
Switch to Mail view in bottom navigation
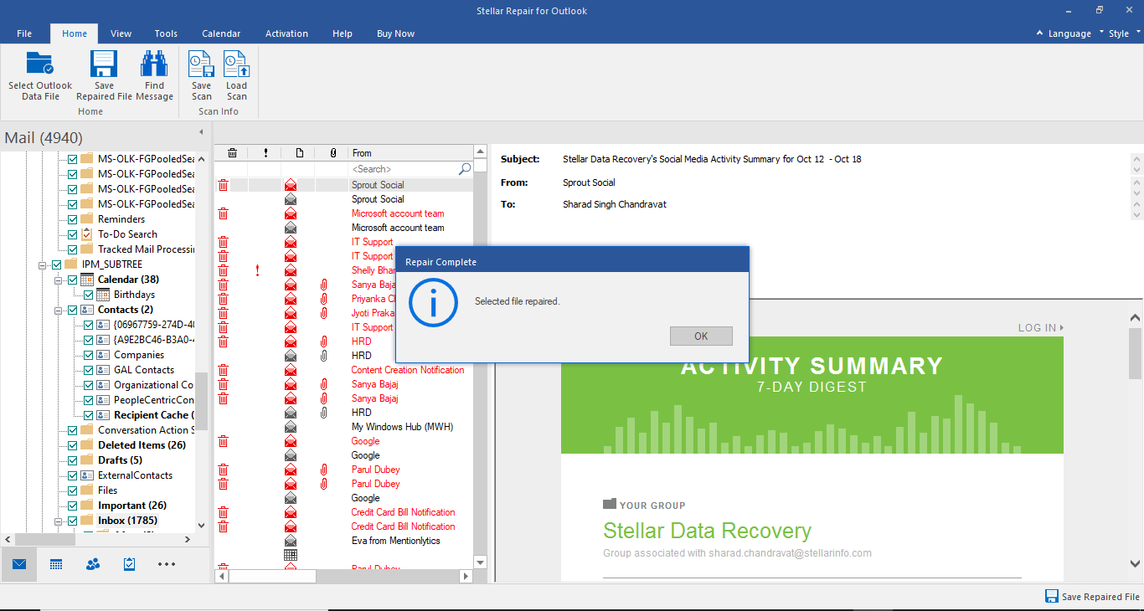click(19, 564)
